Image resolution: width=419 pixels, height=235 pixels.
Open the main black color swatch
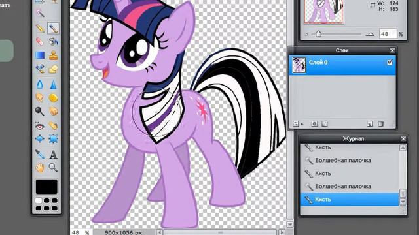point(46,187)
